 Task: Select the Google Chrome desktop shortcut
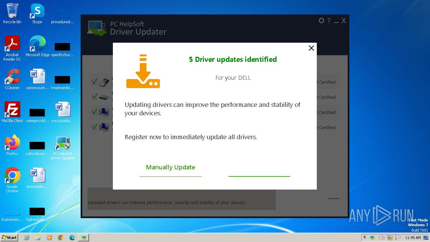pos(12,180)
